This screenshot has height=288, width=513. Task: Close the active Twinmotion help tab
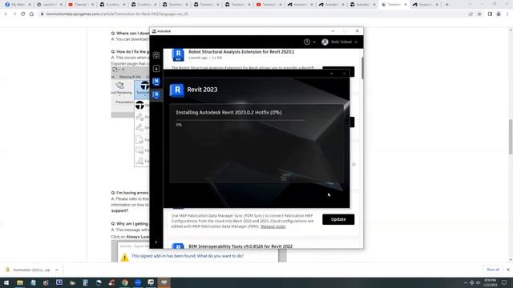click(406, 5)
